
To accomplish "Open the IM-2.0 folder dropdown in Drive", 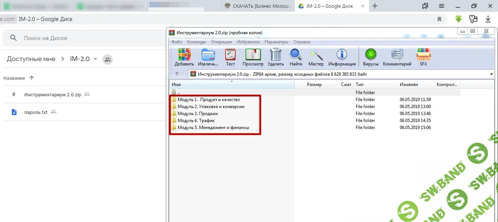I will (x=95, y=59).
